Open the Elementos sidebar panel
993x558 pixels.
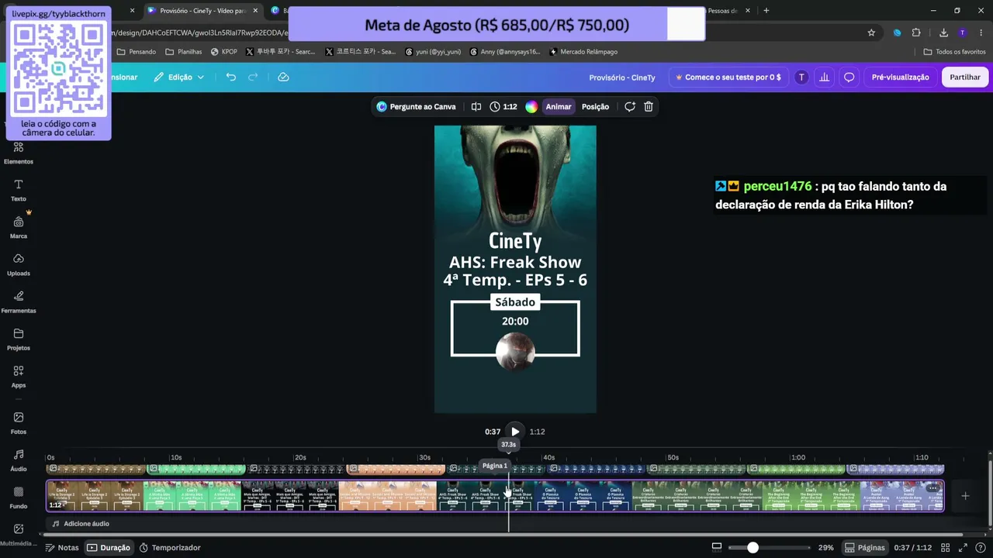pos(19,153)
